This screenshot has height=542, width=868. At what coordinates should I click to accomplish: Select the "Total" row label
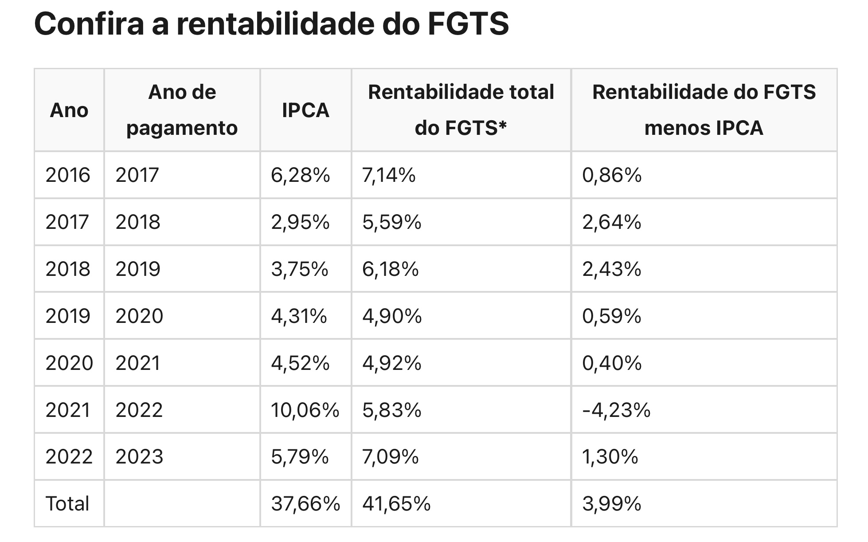tap(67, 504)
